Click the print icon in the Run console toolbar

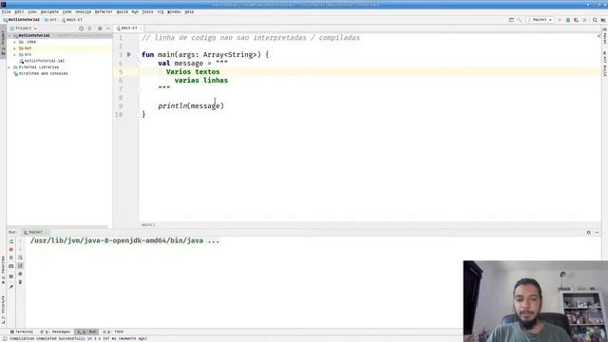pos(20,274)
